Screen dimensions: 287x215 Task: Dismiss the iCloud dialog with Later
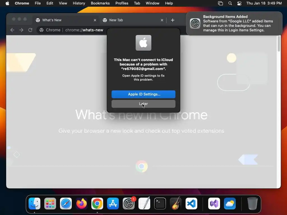[x=143, y=104]
